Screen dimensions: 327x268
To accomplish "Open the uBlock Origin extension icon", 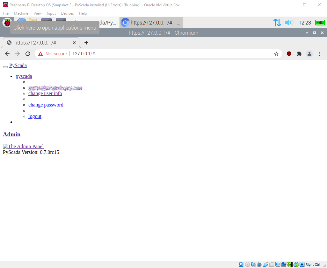I will [289, 54].
